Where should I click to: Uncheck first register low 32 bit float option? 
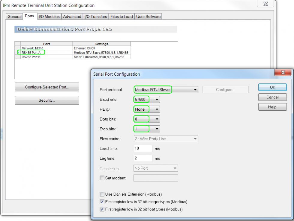click(102, 209)
